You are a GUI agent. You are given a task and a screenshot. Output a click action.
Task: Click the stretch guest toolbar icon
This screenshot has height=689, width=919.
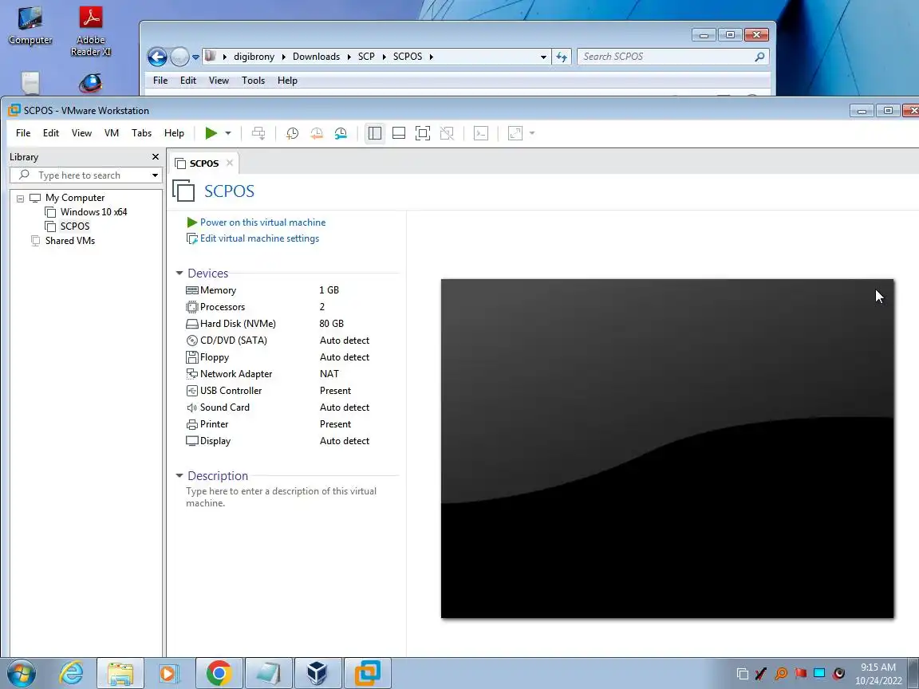[x=515, y=134]
